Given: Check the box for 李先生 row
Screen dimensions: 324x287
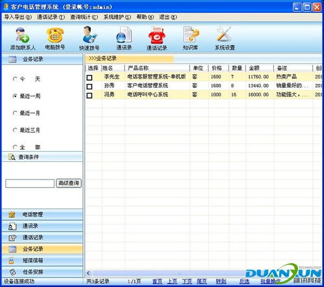Looking at the screenshot, I should point(90,77).
